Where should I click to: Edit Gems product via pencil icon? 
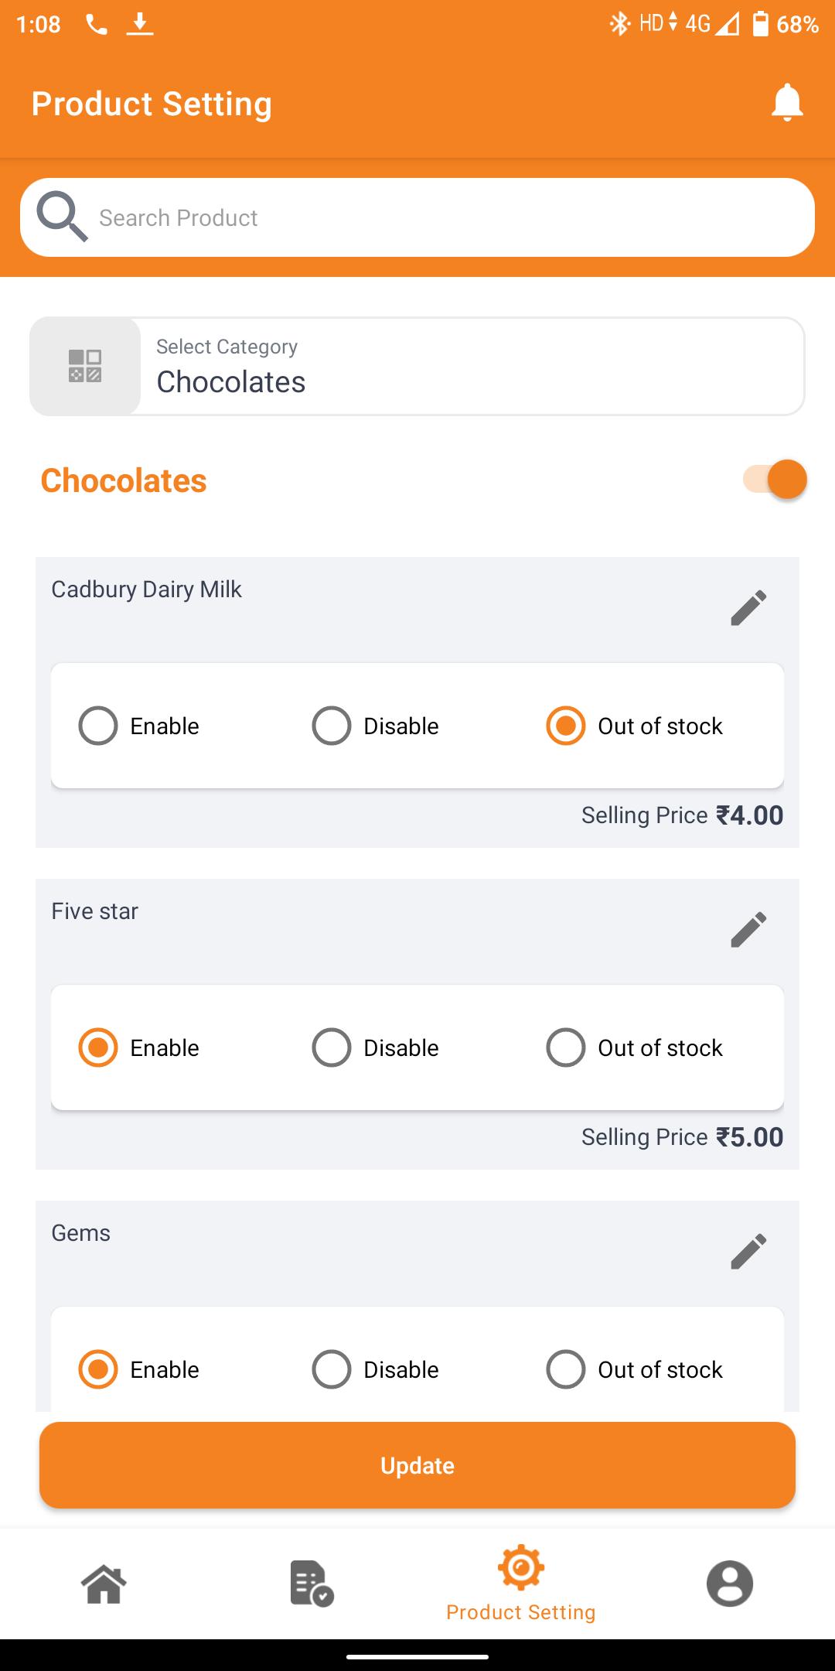click(x=748, y=1252)
